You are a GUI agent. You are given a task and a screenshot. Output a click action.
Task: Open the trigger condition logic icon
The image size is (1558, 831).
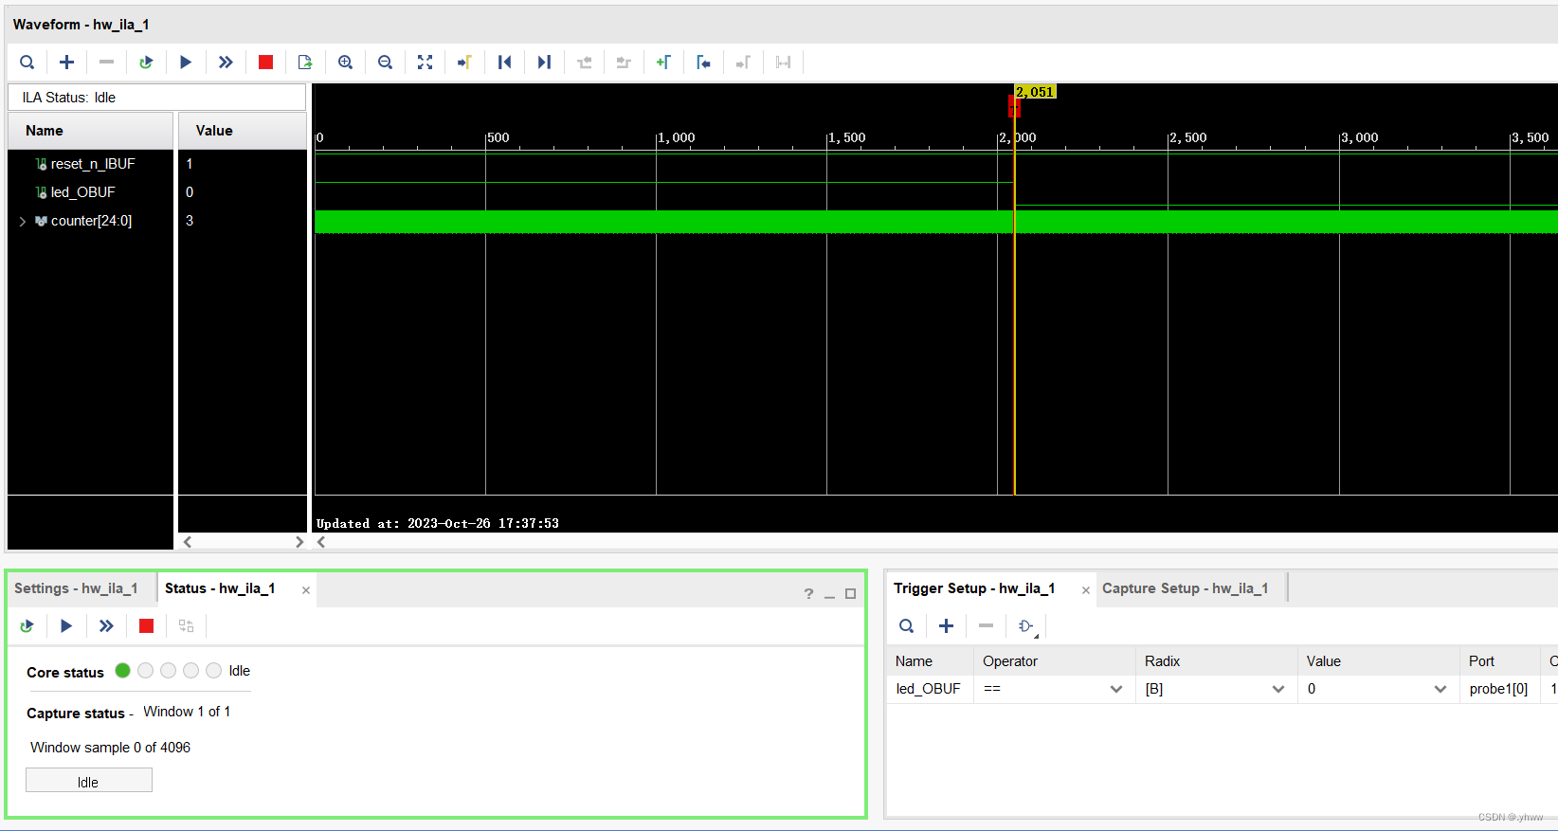(x=1026, y=625)
